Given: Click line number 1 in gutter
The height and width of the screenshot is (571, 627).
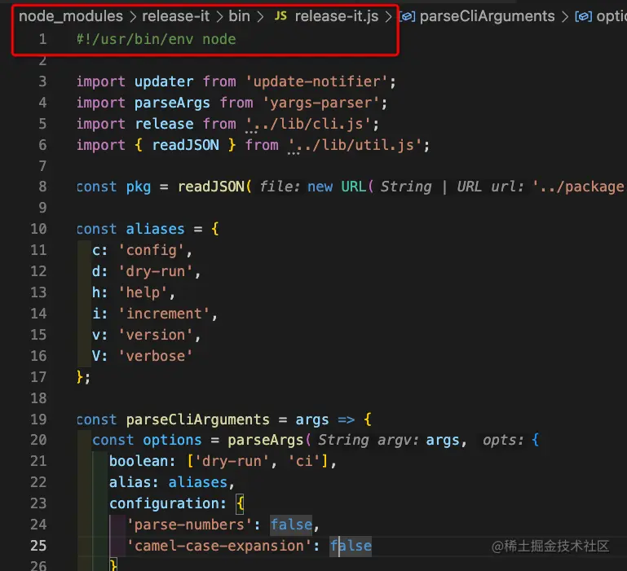Looking at the screenshot, I should pos(42,39).
